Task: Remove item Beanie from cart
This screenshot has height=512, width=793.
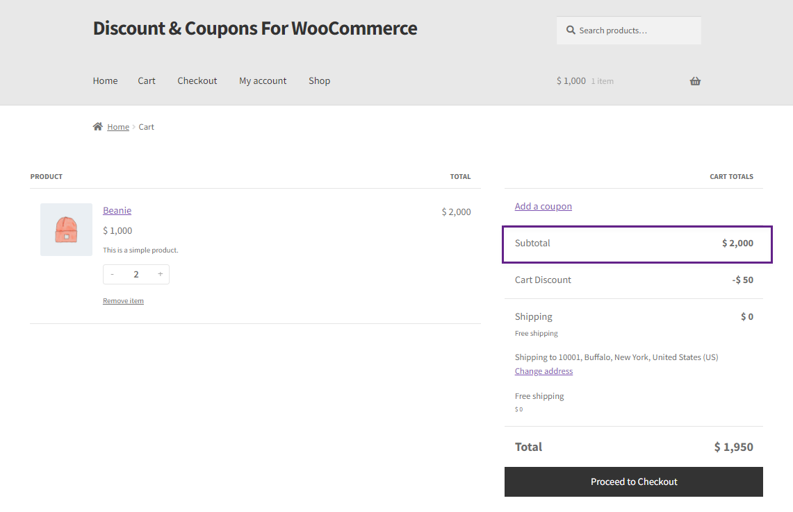Action: tap(124, 301)
